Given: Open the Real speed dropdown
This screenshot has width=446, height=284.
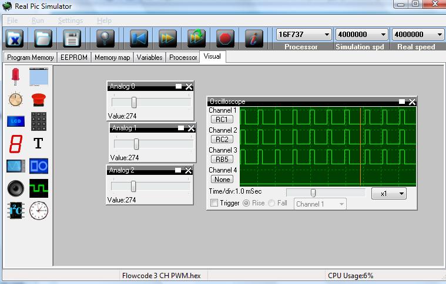Looking at the screenshot, I should pyautogui.click(x=418, y=35).
